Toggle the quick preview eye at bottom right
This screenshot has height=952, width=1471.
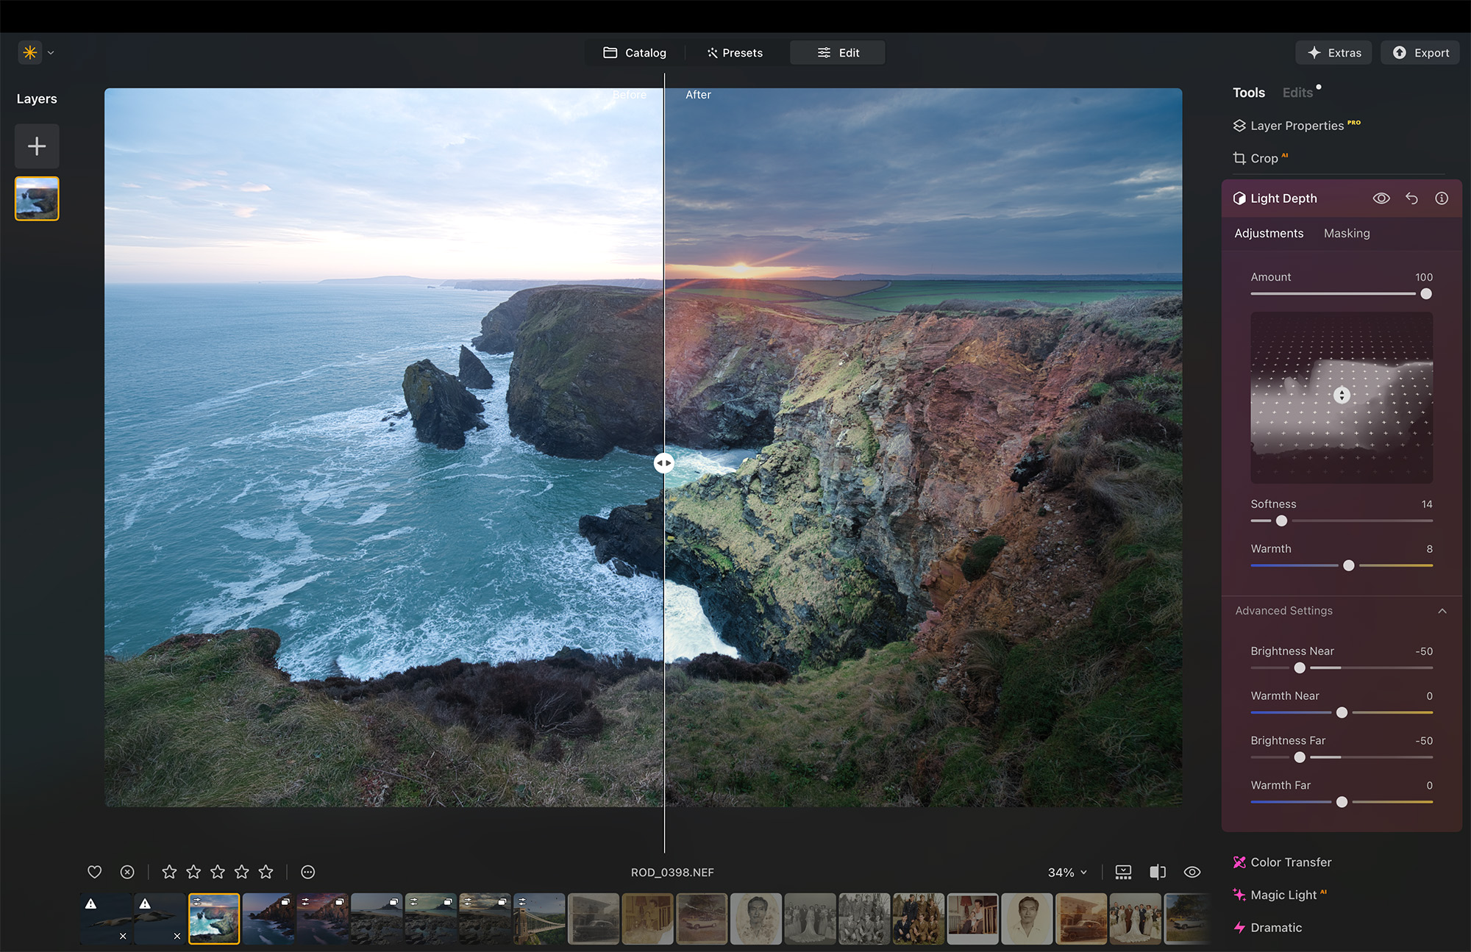(1192, 872)
